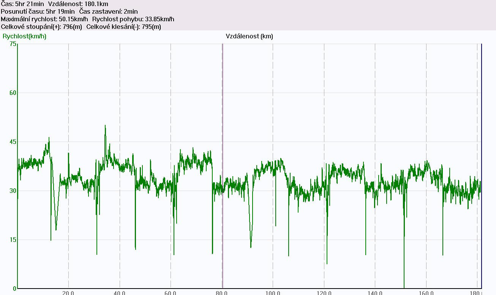
Task: Click the "Posunutí času: 5hr 19min" text
Action: pos(38,12)
